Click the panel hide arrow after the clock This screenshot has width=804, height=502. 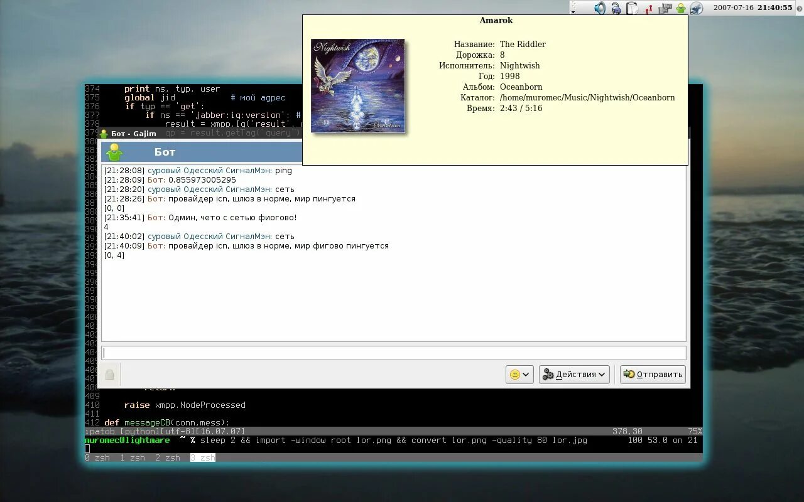(799, 8)
